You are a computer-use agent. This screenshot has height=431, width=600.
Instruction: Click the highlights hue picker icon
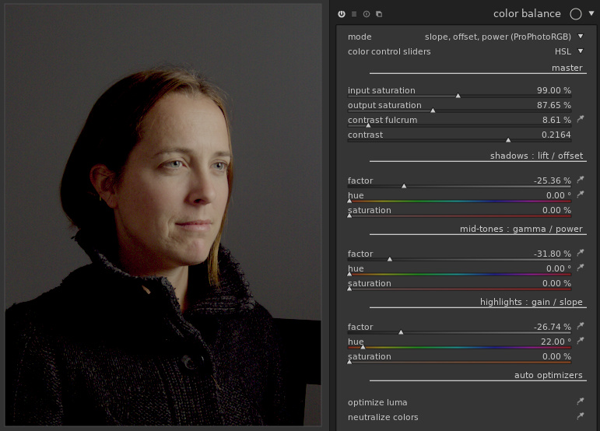click(x=581, y=340)
